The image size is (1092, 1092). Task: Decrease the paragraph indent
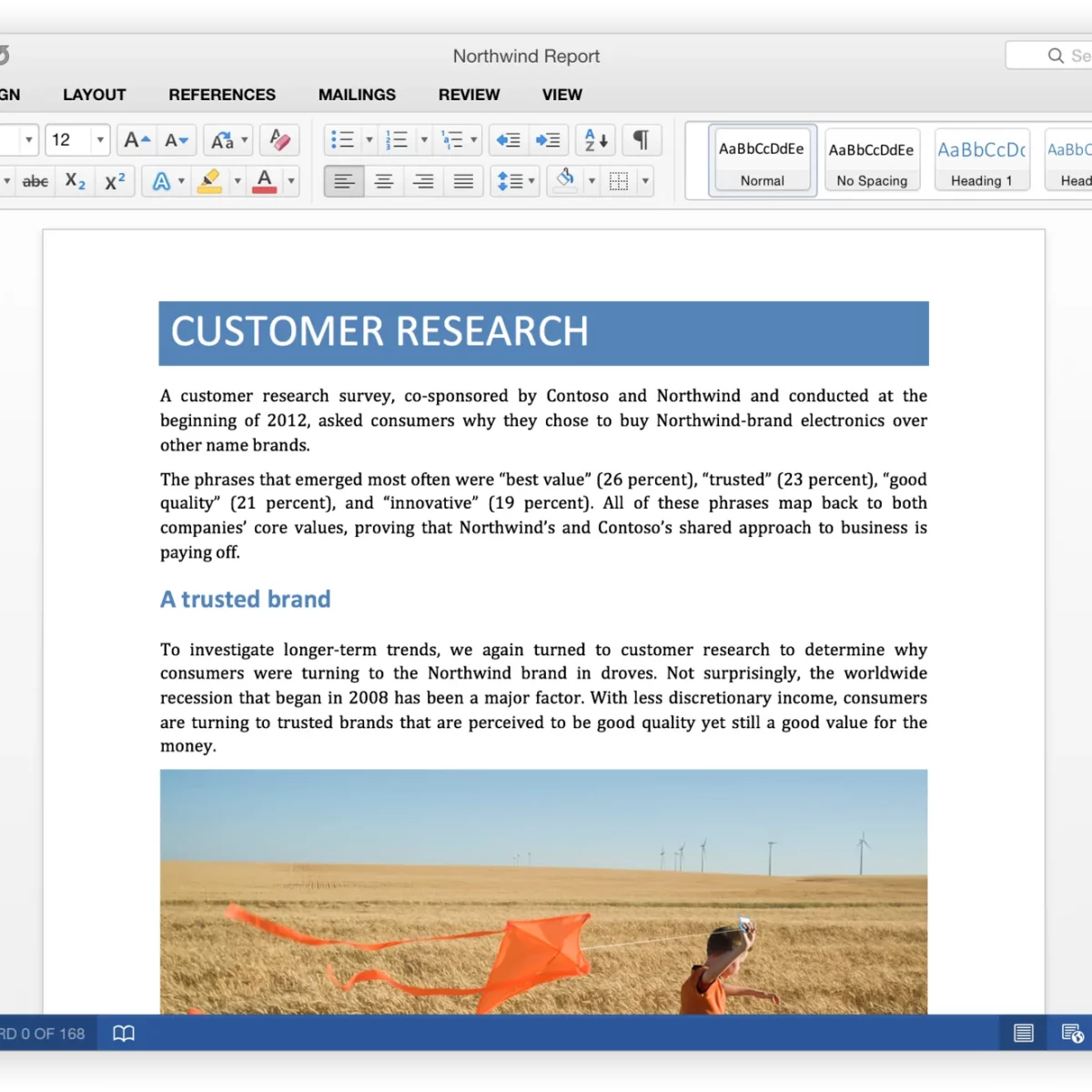pyautogui.click(x=509, y=140)
